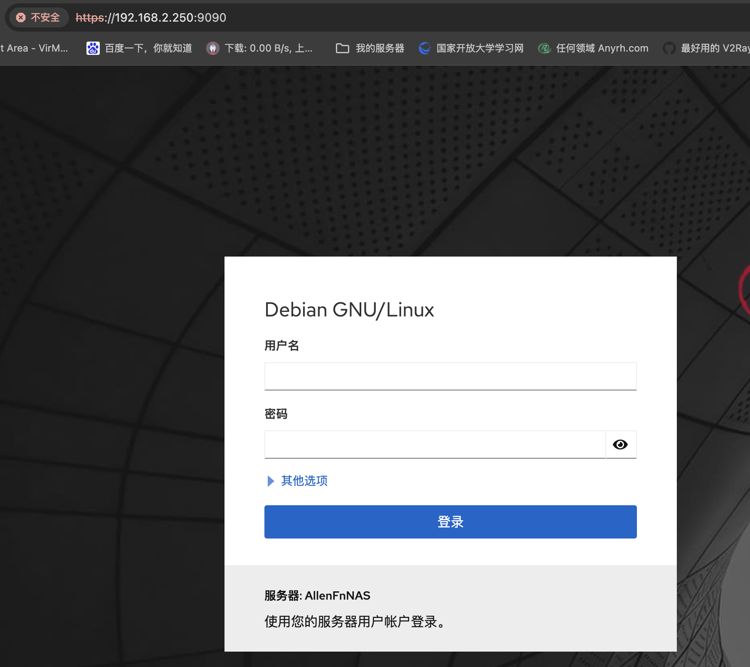Open the Area - VirM... bookmark

click(x=34, y=48)
